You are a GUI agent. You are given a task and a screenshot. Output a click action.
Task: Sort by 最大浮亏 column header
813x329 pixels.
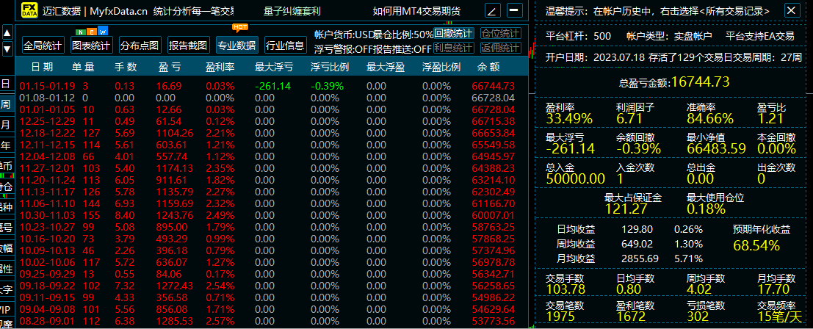click(273, 68)
